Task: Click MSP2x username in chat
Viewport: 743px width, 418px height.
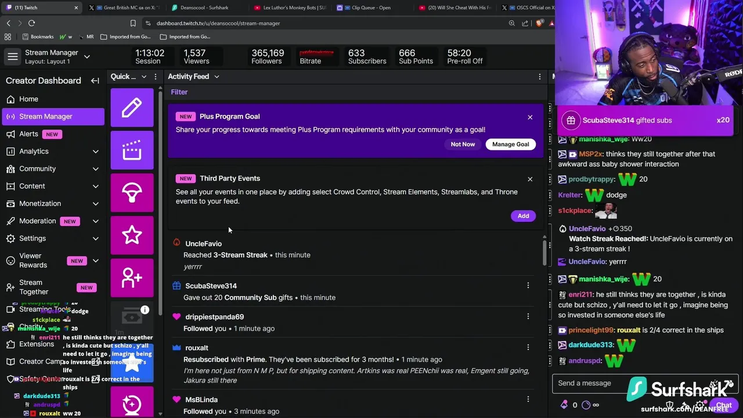Action: (590, 154)
